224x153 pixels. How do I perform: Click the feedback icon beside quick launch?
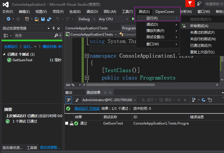[199, 4]
